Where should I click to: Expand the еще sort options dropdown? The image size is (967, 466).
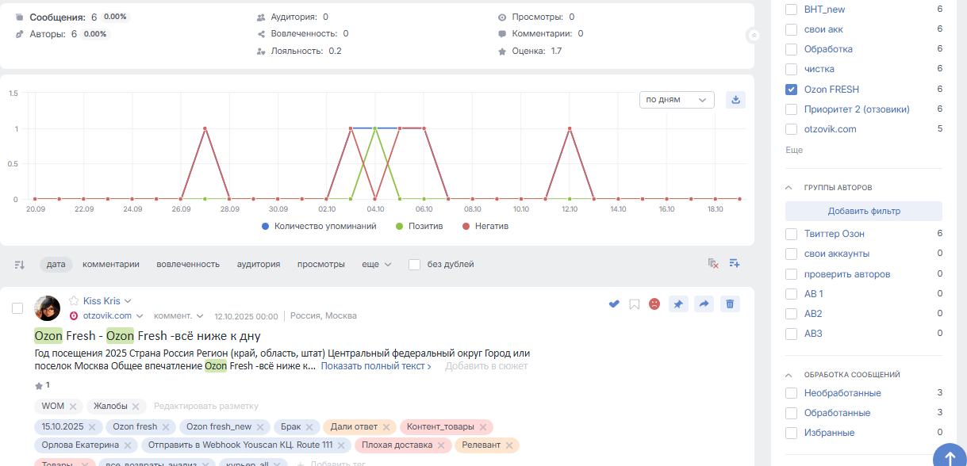(377, 264)
